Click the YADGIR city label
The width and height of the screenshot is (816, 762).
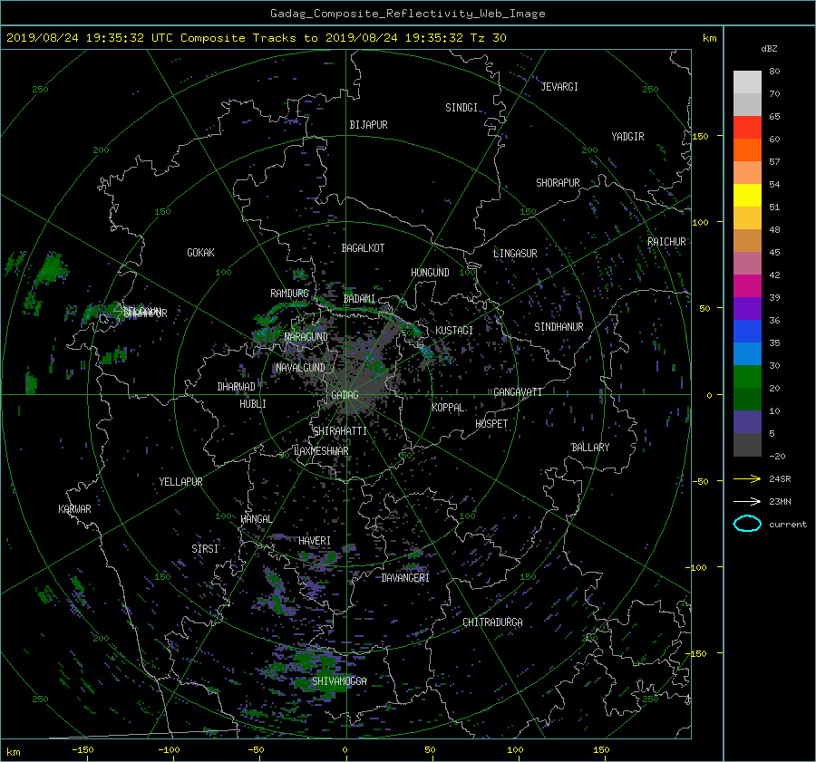coord(627,137)
